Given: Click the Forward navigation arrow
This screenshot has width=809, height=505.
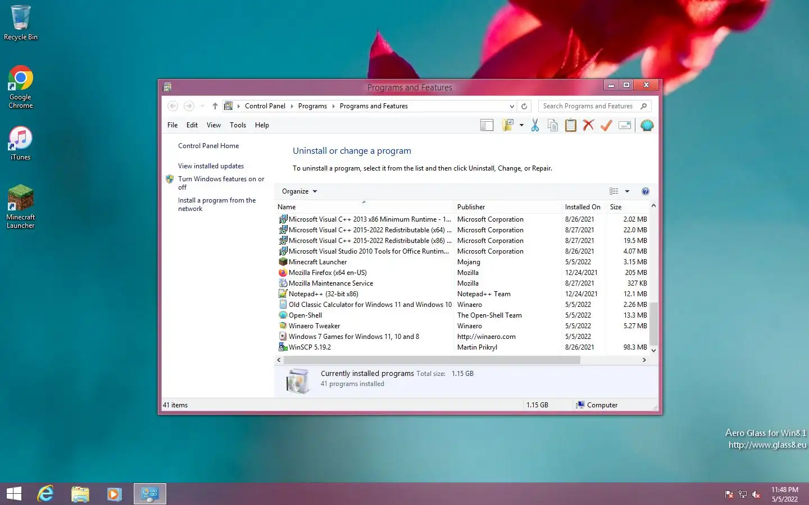Looking at the screenshot, I should 189,106.
